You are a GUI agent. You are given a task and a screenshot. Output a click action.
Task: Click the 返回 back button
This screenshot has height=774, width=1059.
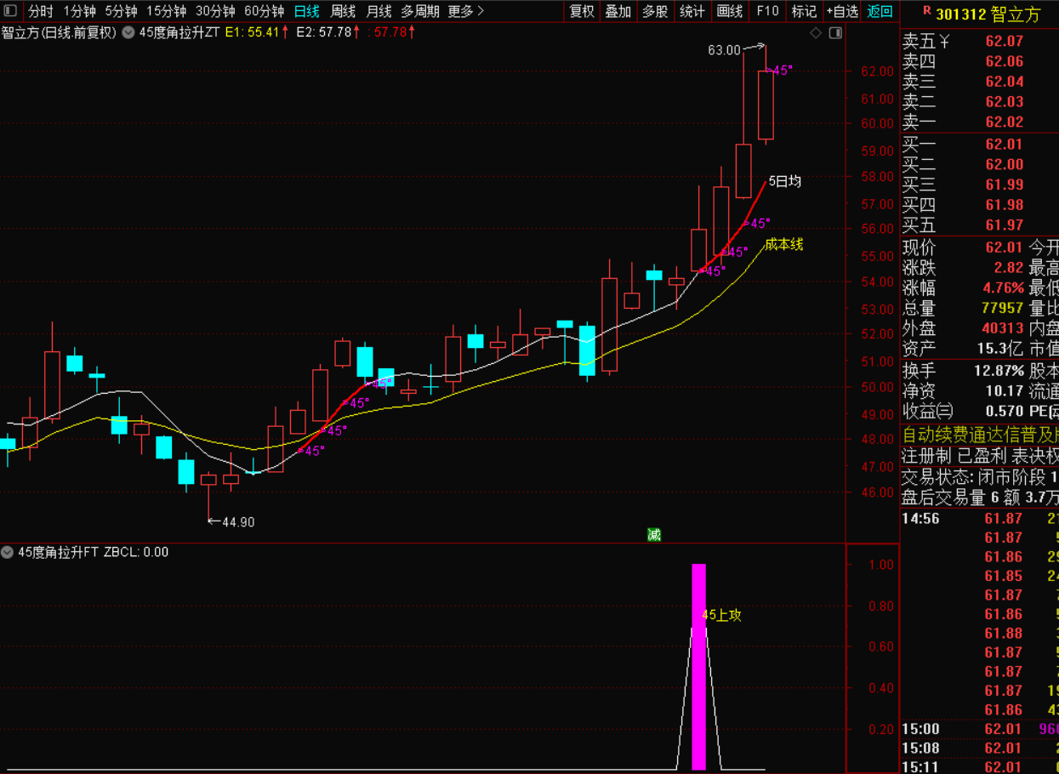coord(880,11)
